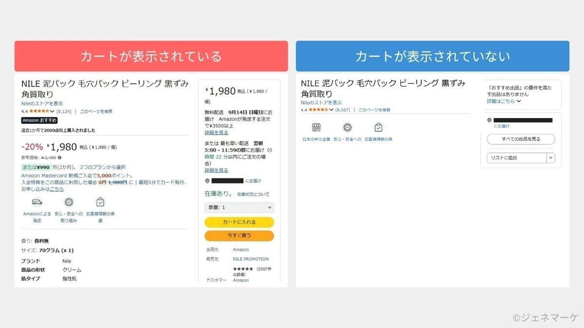Viewport: 584px width, 328px height.
Task: Click すべての出品を見る button
Action: point(521,139)
